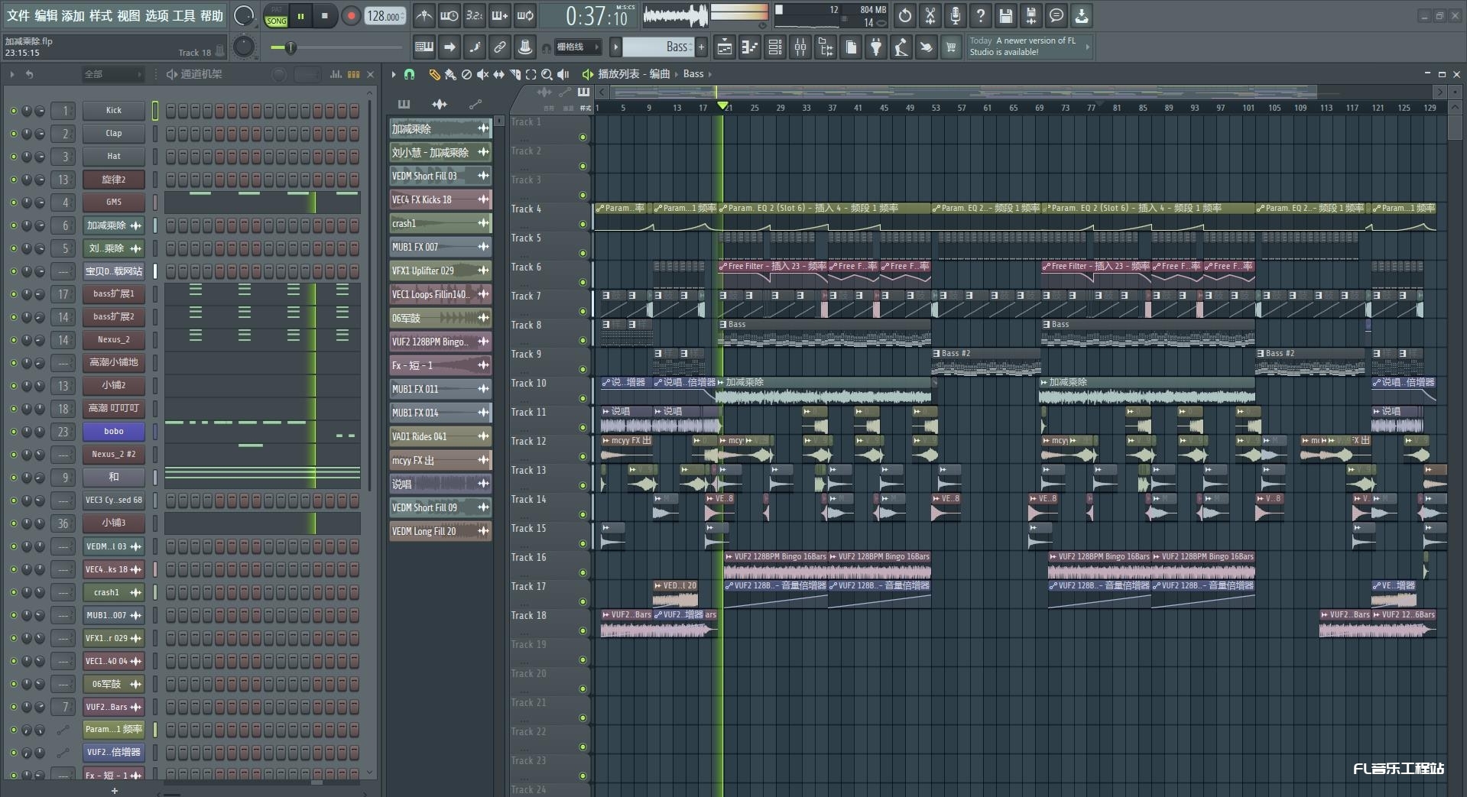
Task: Mute the Kick channel green light
Action: point(13,111)
